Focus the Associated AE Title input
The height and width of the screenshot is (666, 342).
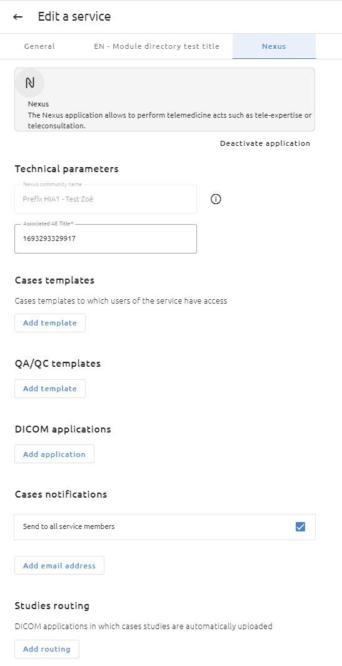pyautogui.click(x=106, y=238)
